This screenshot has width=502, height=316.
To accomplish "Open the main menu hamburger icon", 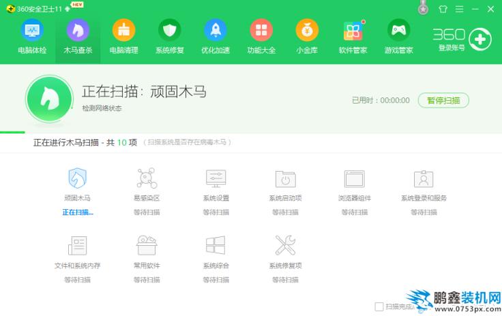I will (460, 9).
